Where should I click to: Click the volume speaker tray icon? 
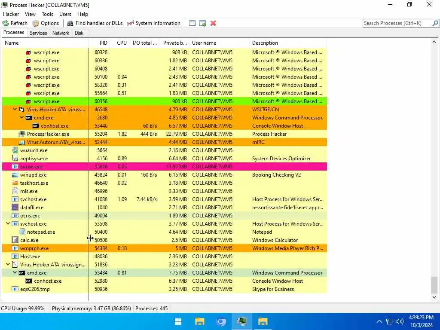pyautogui.click(x=400, y=321)
